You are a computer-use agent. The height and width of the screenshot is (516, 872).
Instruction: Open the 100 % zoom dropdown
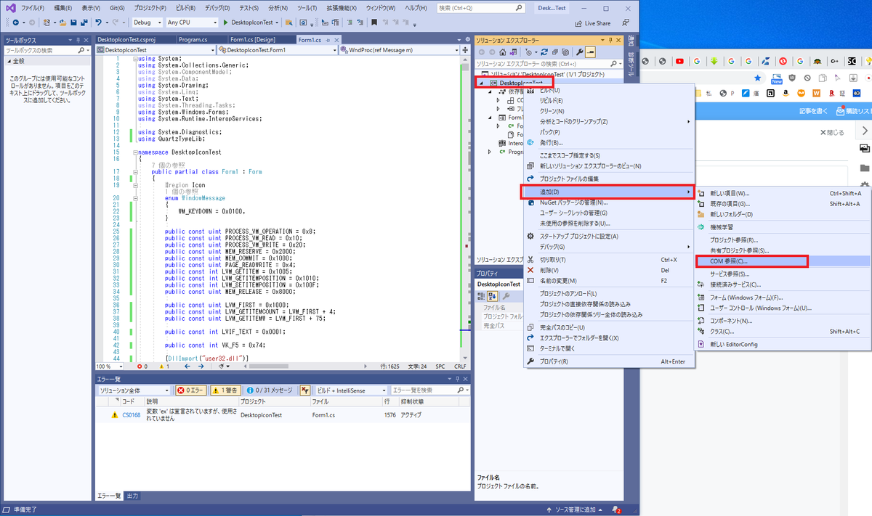(110, 366)
